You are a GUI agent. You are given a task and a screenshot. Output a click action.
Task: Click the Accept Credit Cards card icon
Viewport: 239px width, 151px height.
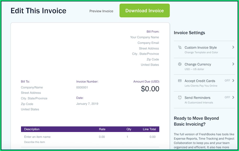180,81
